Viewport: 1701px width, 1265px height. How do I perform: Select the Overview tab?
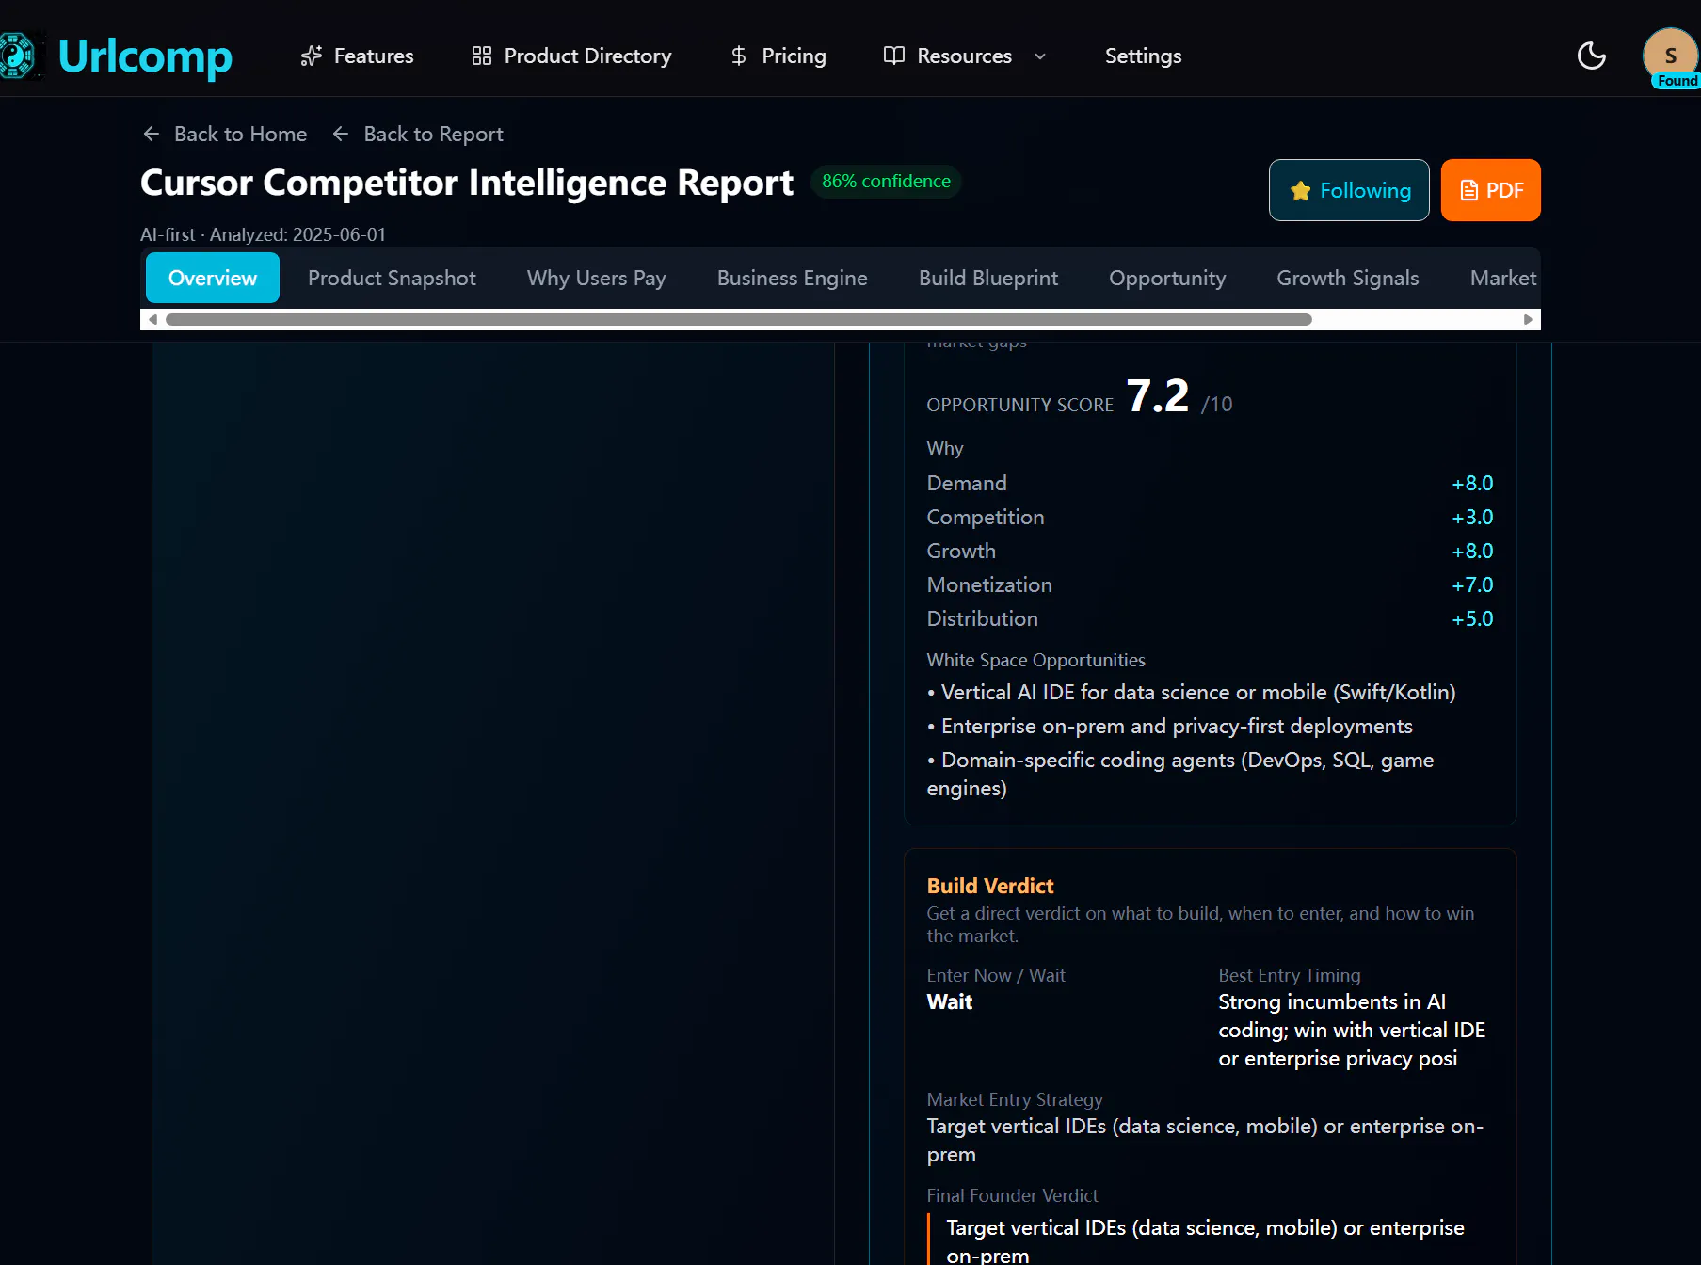(213, 278)
